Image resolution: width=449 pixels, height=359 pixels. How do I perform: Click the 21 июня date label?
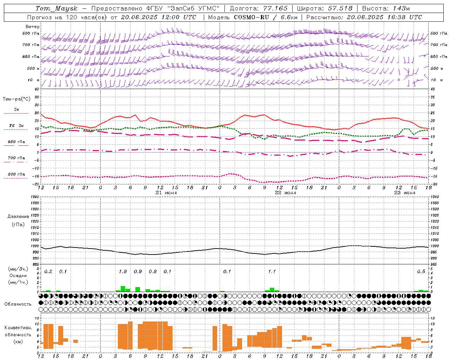[x=166, y=193]
